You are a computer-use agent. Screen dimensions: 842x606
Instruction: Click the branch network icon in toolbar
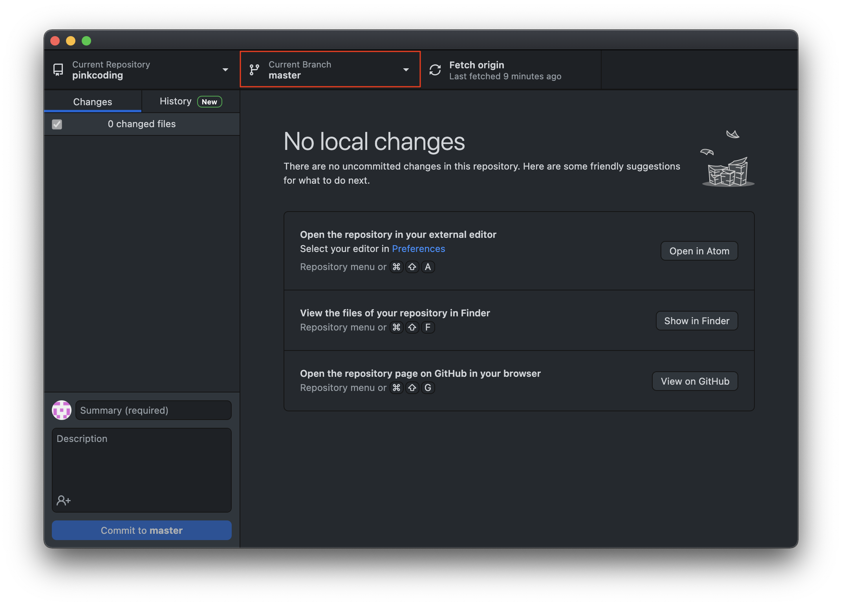pyautogui.click(x=255, y=70)
